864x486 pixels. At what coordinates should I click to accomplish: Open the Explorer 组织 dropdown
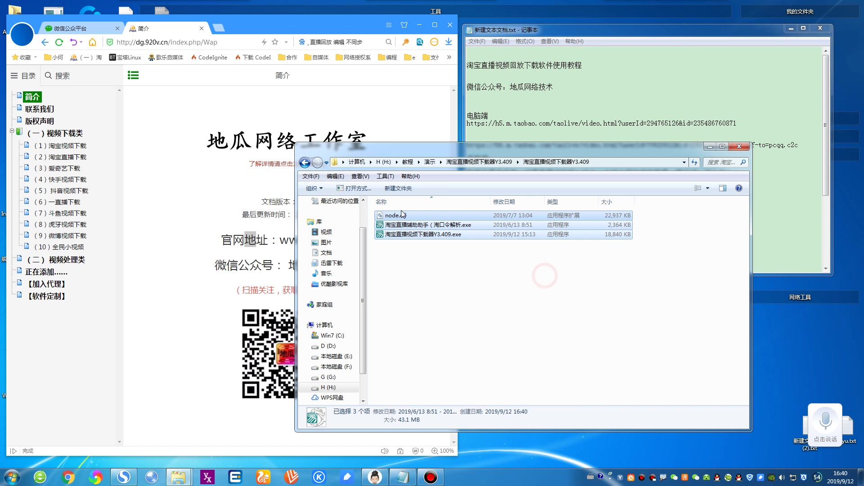pos(314,189)
